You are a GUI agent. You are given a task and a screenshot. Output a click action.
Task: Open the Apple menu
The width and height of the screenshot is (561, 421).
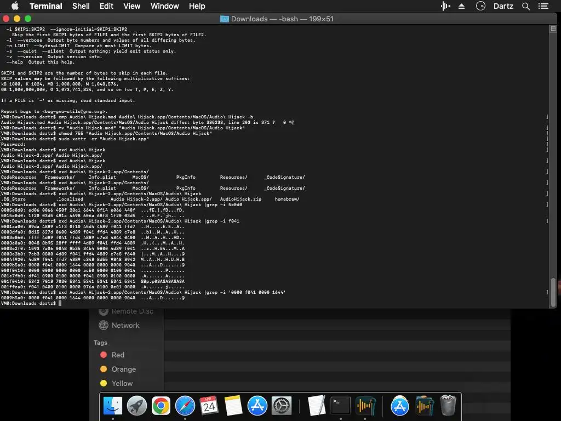(15, 5)
